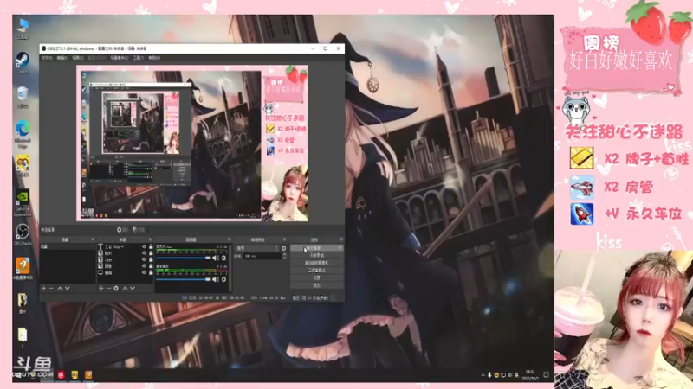Mute the Mic/Aux channel speaker icon
This screenshot has height=389, width=693.
[215, 258]
